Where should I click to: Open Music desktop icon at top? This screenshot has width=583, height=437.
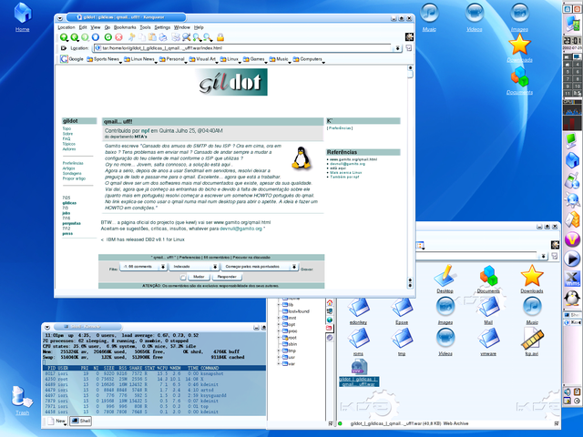429,16
